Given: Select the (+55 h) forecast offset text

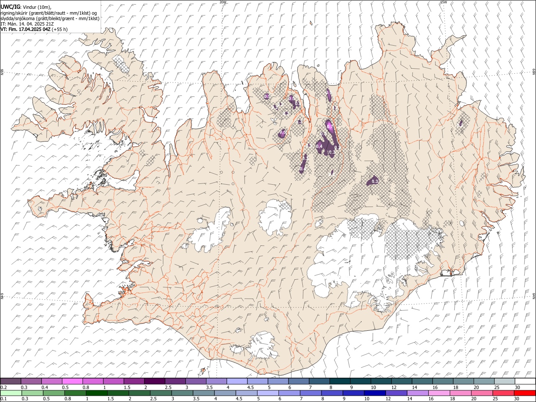Looking at the screenshot, I should 60,29.
